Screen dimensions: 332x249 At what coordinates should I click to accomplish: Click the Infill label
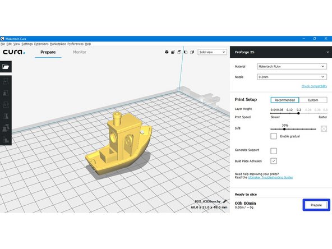pos(237,128)
